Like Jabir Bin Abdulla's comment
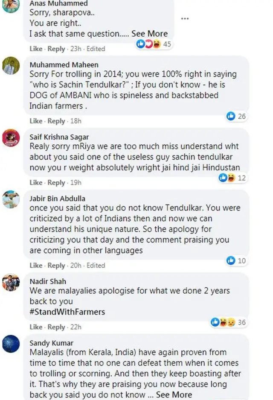The image size is (273, 400). (x=36, y=265)
